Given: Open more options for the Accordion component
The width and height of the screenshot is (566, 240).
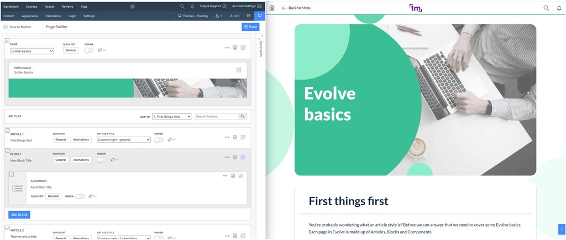Looking at the screenshot, I should [x=225, y=176].
